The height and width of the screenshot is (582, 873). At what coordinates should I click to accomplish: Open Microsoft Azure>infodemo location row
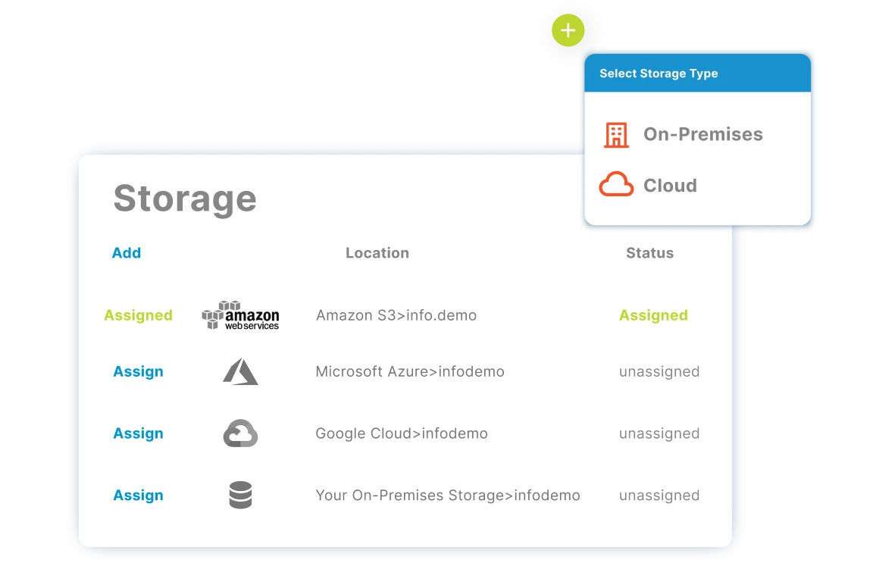410,372
